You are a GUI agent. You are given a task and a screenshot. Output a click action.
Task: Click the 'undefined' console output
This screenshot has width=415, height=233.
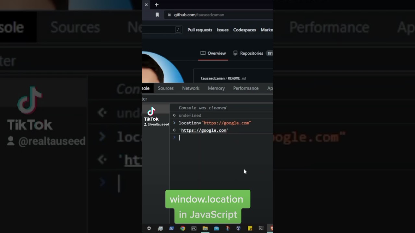point(190,115)
